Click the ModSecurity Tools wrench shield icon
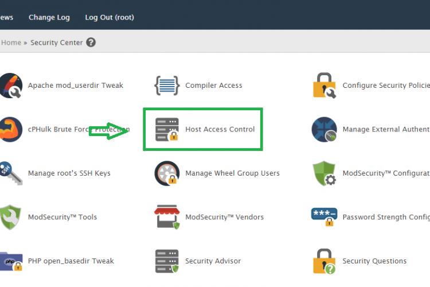The image size is (430, 287). (10, 217)
